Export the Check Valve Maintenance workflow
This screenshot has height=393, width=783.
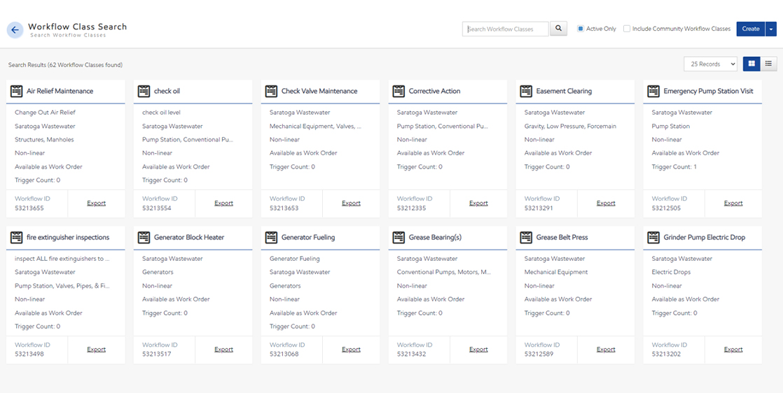click(x=351, y=203)
